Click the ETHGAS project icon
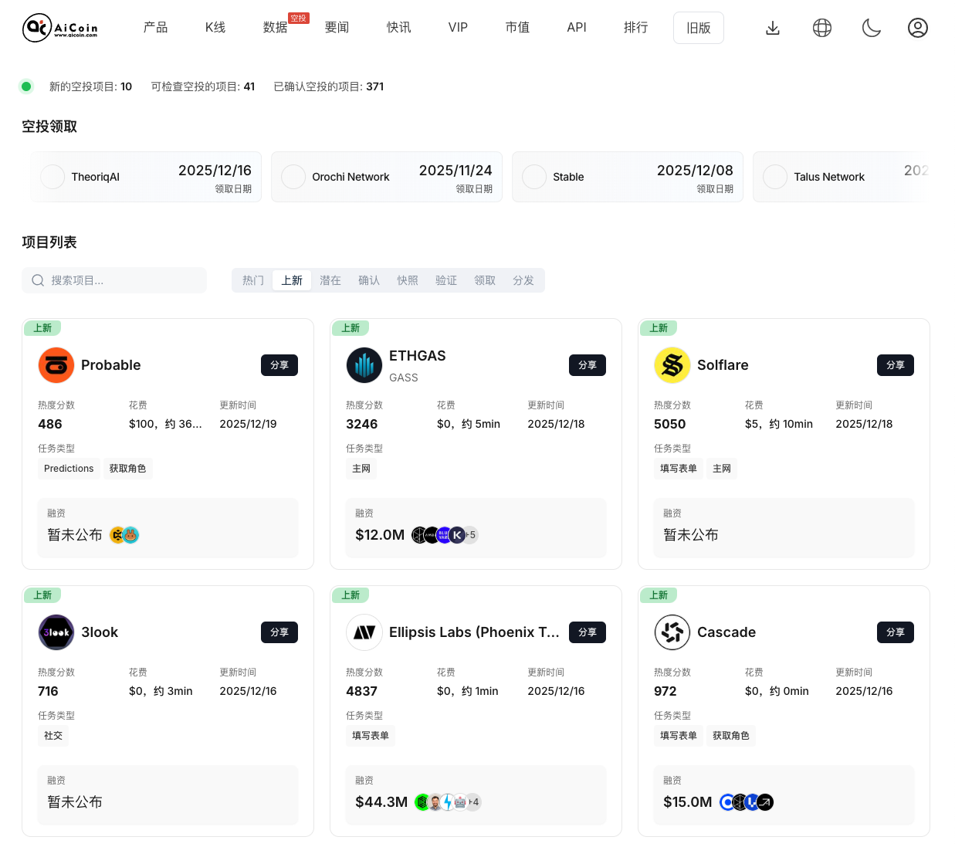 364,365
